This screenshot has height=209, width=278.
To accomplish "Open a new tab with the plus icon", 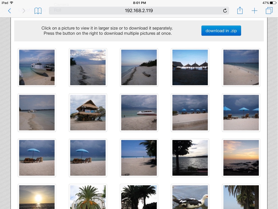I will coord(254,11).
